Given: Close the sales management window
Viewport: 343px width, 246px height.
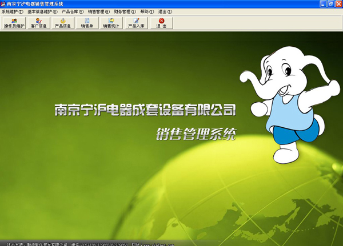Looking at the screenshot, I should point(337,3).
